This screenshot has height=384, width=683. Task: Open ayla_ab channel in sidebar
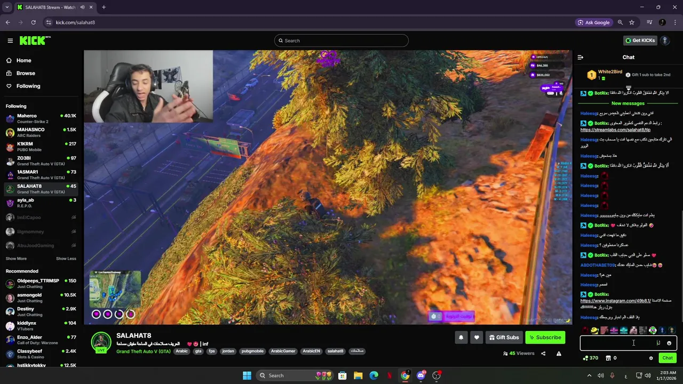pos(42,203)
